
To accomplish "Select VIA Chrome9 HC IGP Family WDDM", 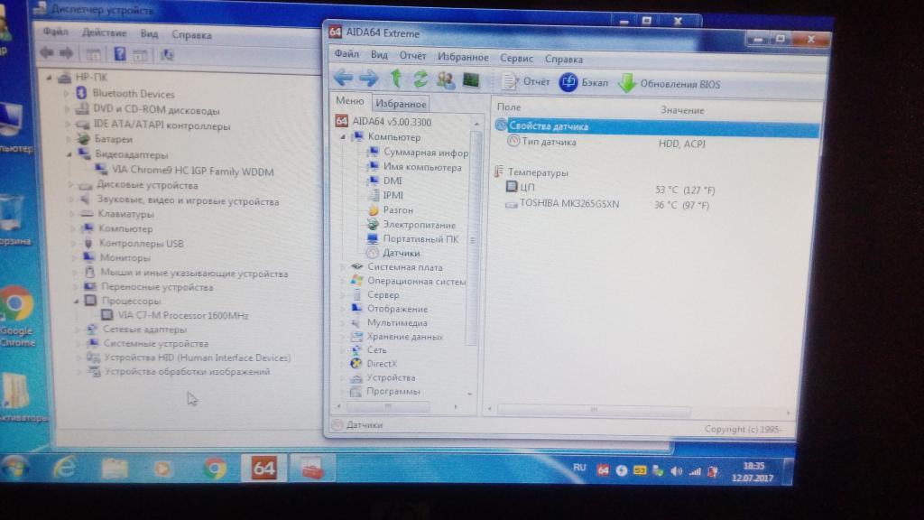I will pyautogui.click(x=193, y=172).
